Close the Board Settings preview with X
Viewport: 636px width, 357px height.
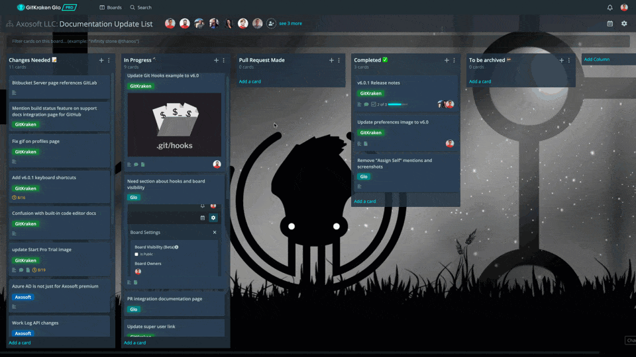click(x=215, y=232)
